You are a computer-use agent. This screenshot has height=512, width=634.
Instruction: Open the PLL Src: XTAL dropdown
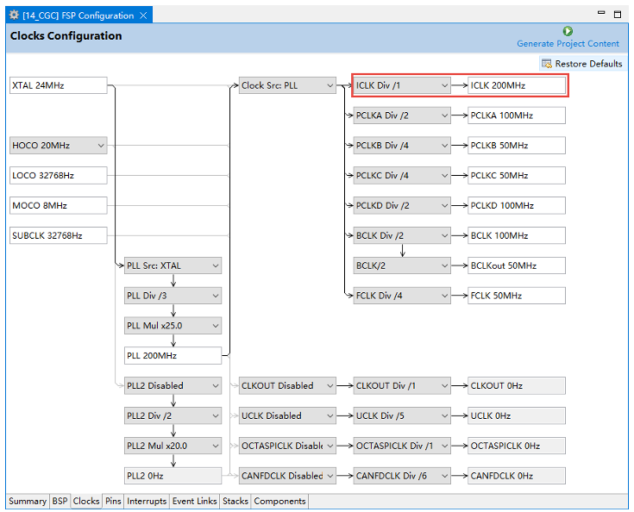(x=173, y=265)
